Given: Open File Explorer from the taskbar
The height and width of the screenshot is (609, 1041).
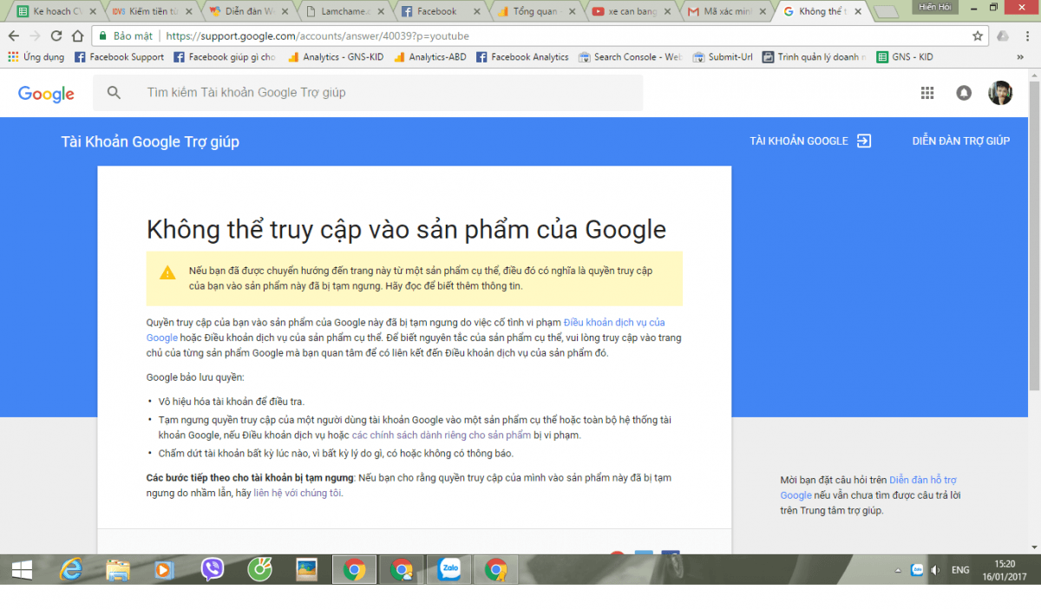Looking at the screenshot, I should coord(118,569).
